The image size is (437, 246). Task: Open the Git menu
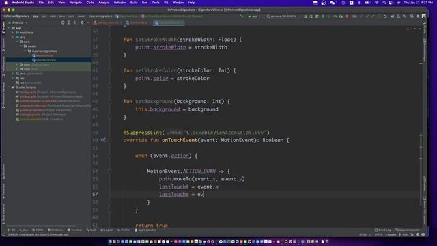point(166,3)
